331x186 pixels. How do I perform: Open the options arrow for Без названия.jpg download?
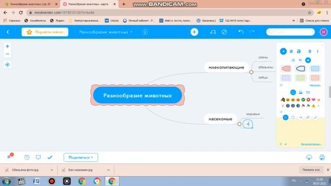click(108, 170)
